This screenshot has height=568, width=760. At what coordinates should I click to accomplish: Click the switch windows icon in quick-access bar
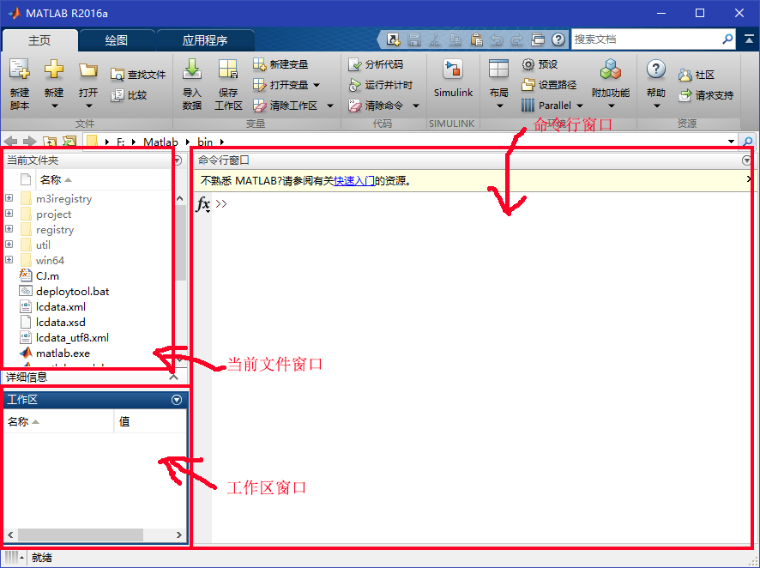(x=538, y=39)
